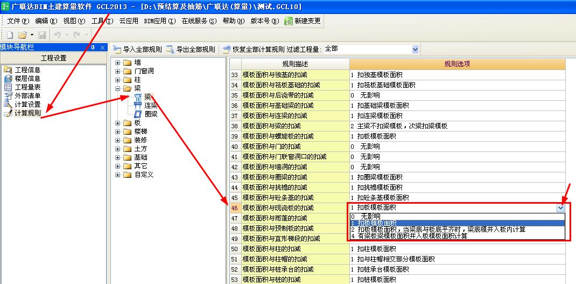Select the 梁 beam item in tree
The image size is (576, 284).
pos(147,97)
